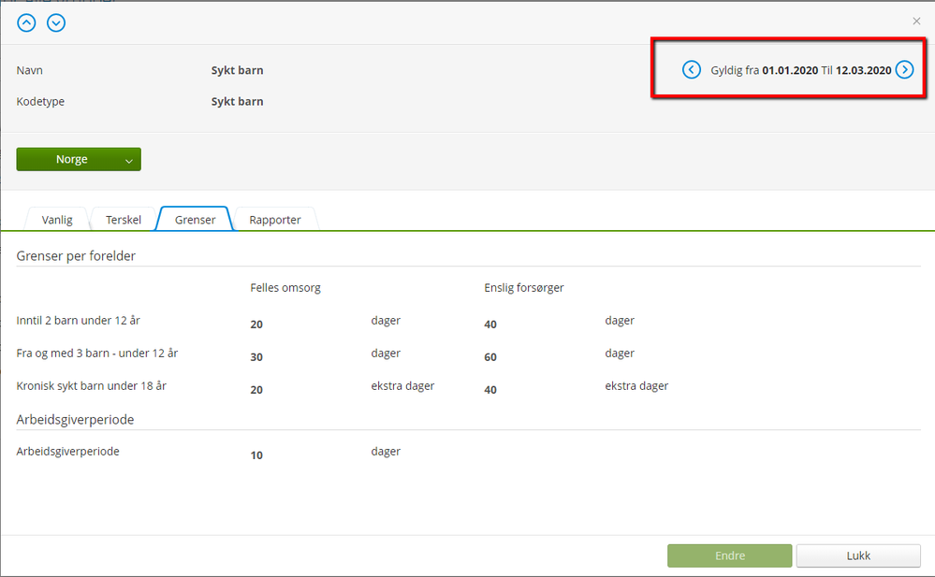Open the Vanlig tab
Viewport: 935px width, 577px height.
click(57, 220)
